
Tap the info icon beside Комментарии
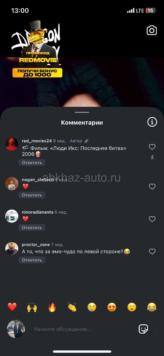152,122
